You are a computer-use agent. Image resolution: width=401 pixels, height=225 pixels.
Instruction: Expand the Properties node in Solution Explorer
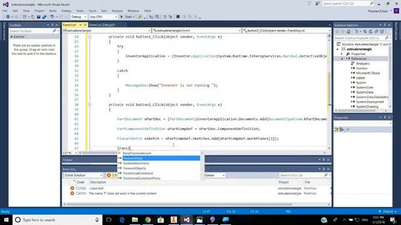[342, 54]
